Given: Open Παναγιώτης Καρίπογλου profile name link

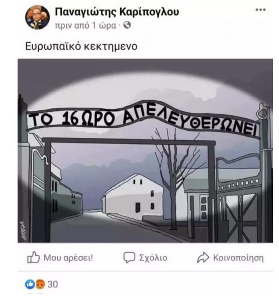Looking at the screenshot, I should [x=117, y=12].
